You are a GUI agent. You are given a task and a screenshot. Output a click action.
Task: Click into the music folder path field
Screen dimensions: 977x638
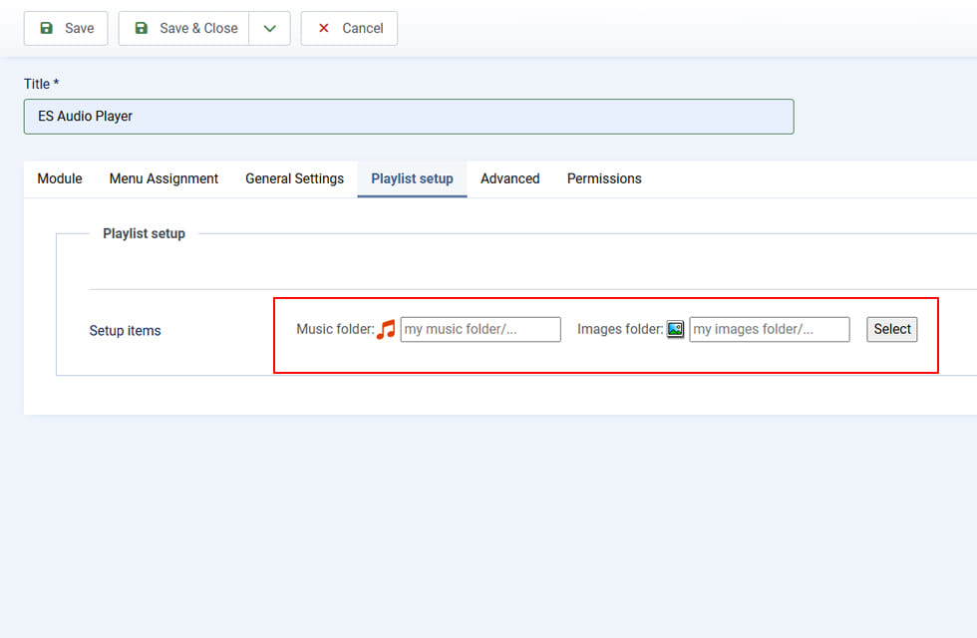481,330
